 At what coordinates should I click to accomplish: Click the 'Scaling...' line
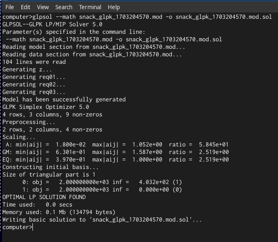(x=19, y=137)
